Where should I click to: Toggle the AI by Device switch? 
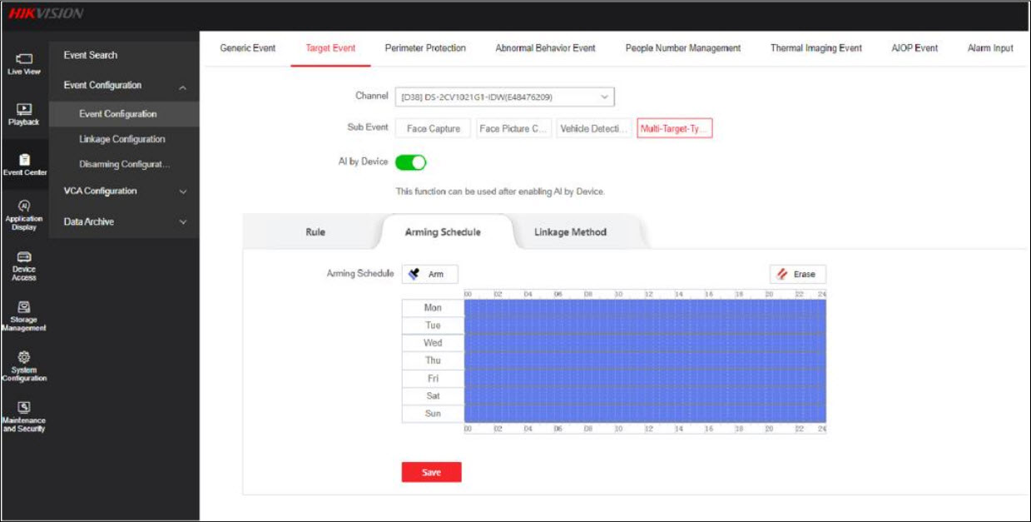[410, 162]
